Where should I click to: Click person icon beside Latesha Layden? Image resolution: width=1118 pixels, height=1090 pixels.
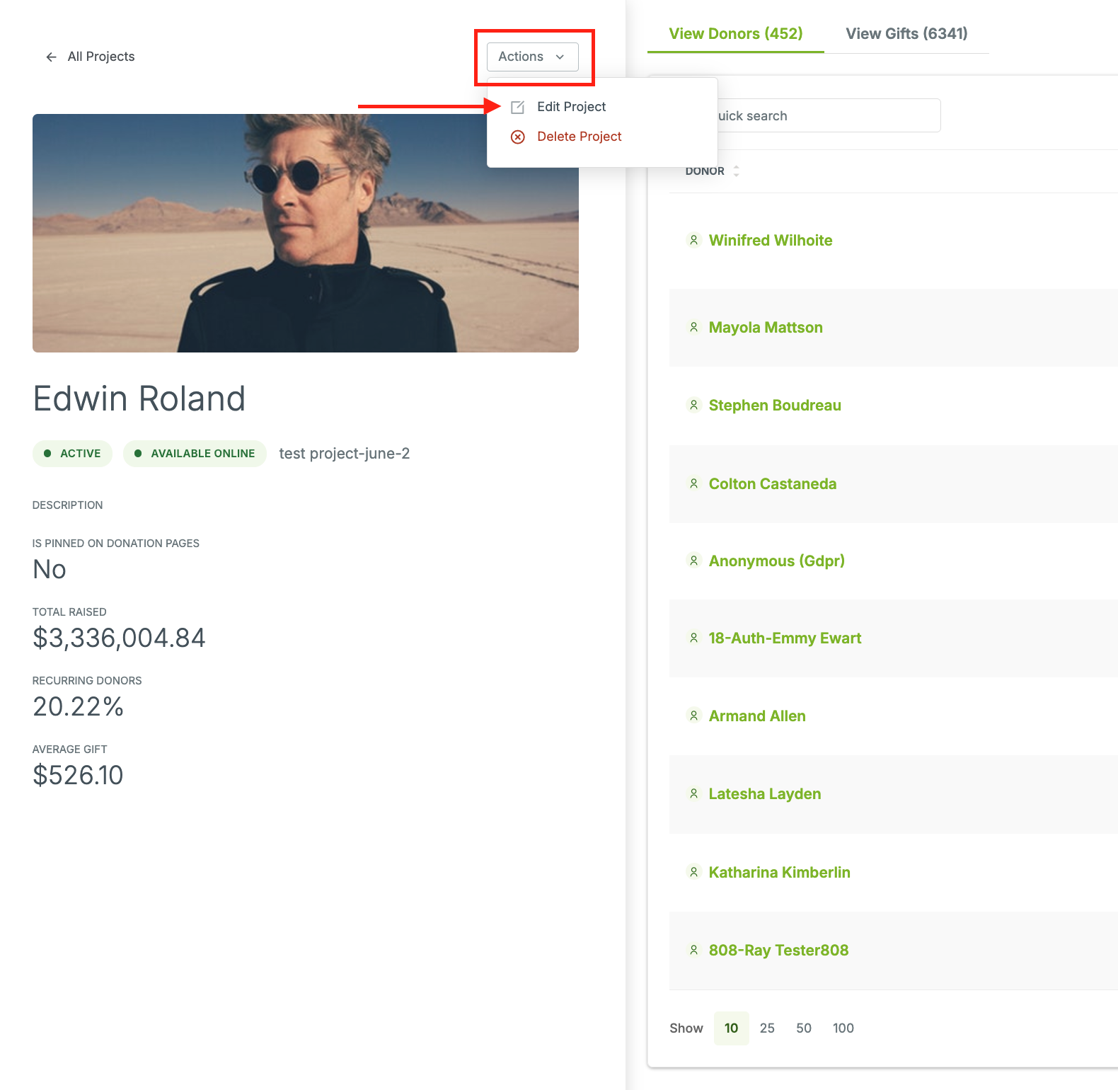tap(694, 794)
